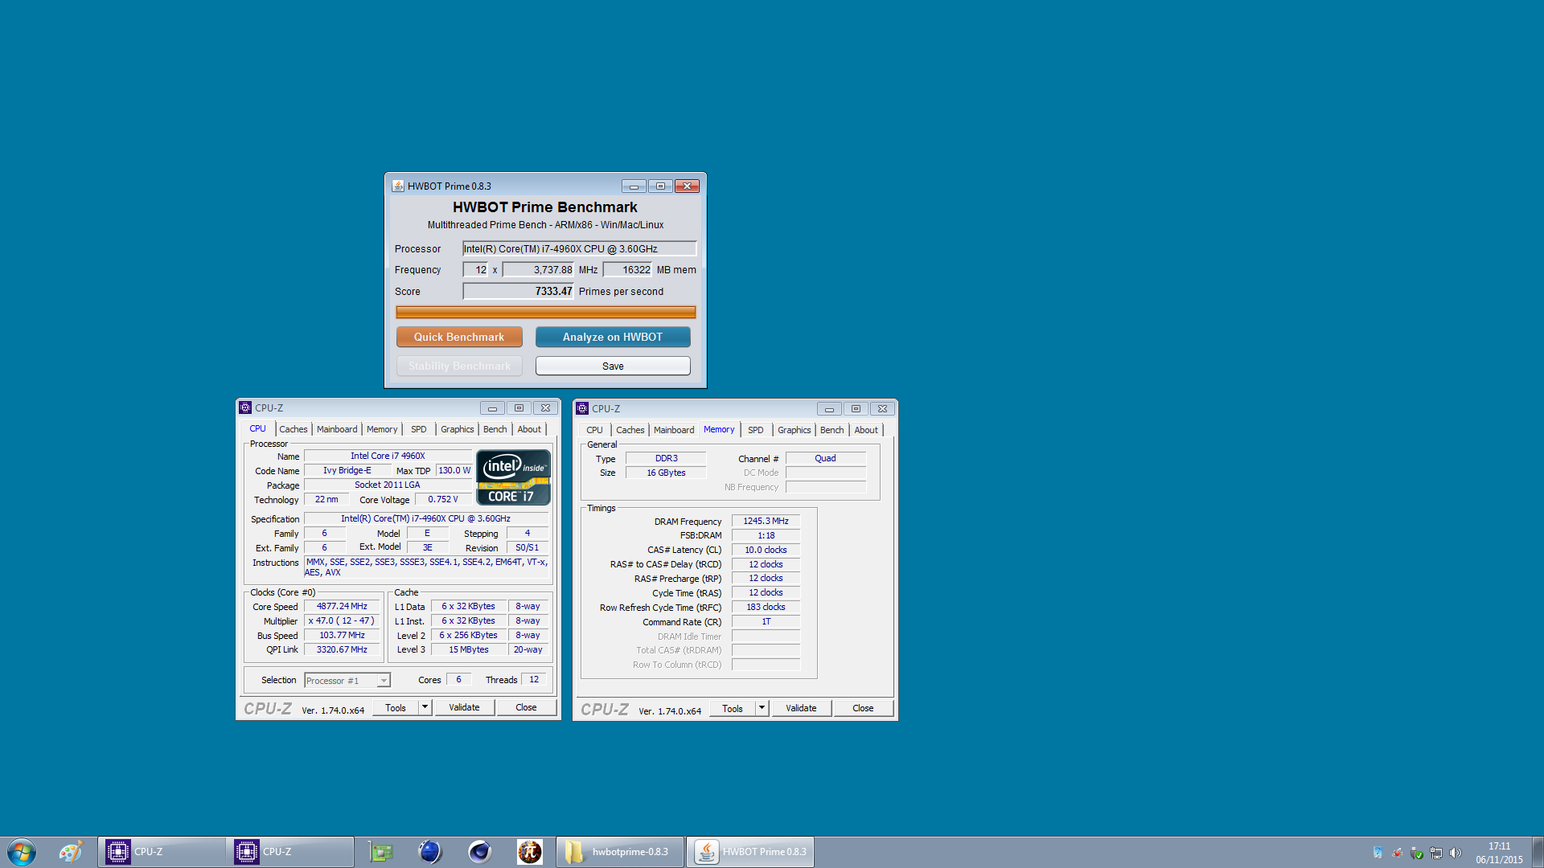This screenshot has height=868, width=1544.
Task: Open SPD tab in left CPU-Z
Action: point(419,429)
